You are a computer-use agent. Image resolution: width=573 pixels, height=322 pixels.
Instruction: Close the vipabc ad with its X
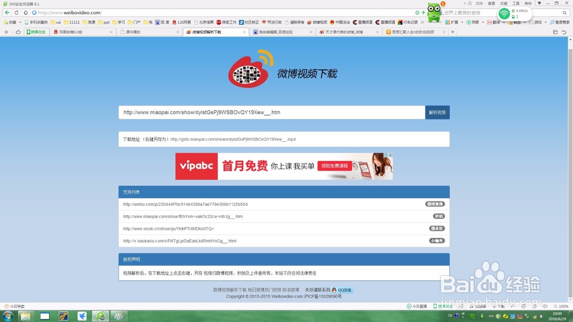click(x=390, y=155)
